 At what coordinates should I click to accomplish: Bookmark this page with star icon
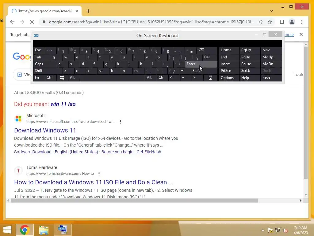tap(270, 22)
